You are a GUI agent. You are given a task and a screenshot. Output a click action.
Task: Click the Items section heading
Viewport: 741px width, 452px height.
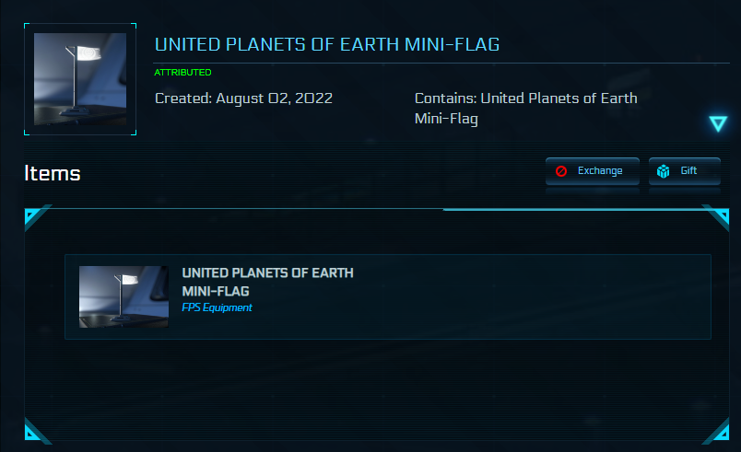(x=53, y=173)
